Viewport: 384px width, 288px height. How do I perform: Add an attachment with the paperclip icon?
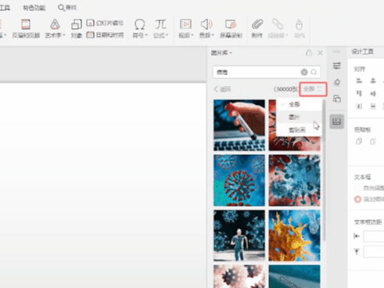click(x=257, y=28)
